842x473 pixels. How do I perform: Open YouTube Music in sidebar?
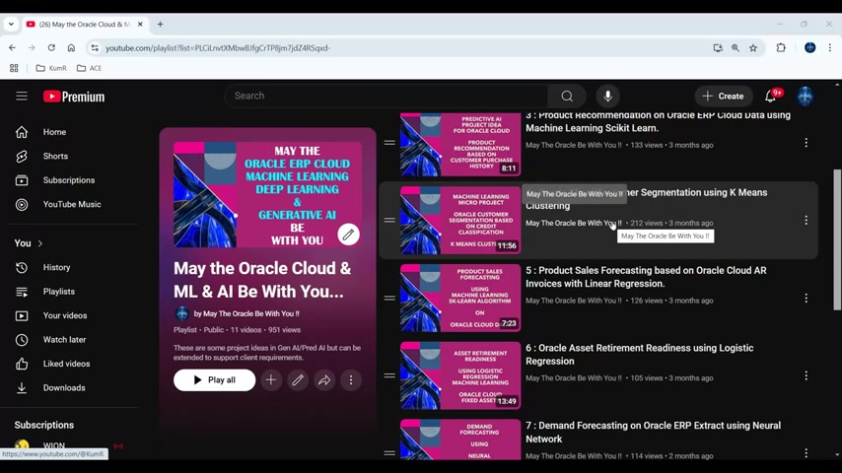click(x=70, y=205)
